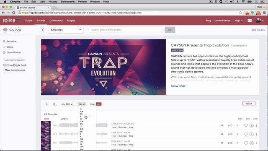Bookmark page with star icon
The image size is (268, 151).
(240, 13)
